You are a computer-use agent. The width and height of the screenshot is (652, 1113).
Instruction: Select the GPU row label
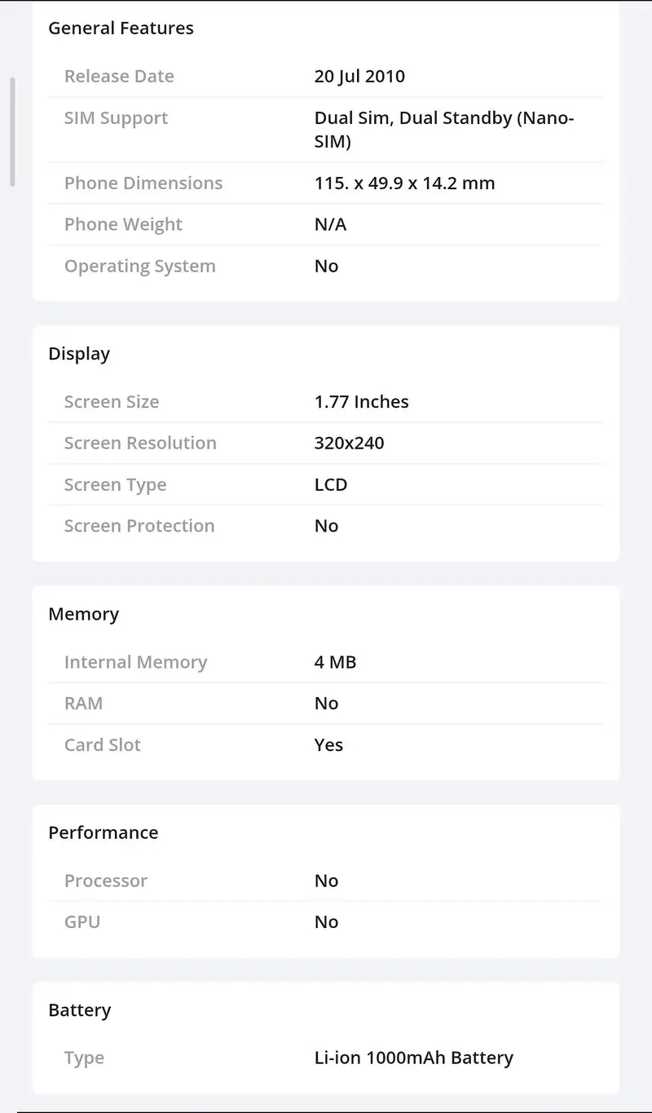[x=82, y=922]
